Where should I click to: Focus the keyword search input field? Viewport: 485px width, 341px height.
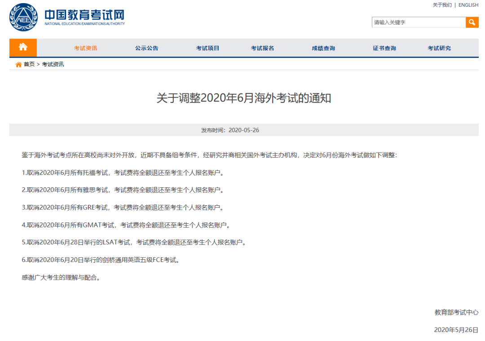[x=418, y=22]
